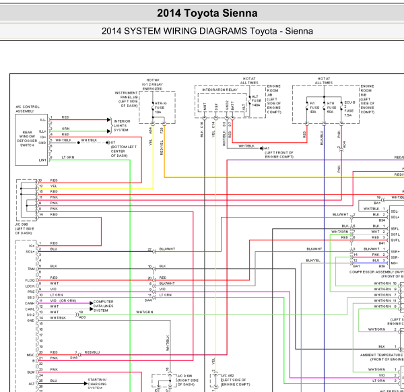
Task: Select the 'LIN1' pin label
Action: pyautogui.click(x=42, y=160)
